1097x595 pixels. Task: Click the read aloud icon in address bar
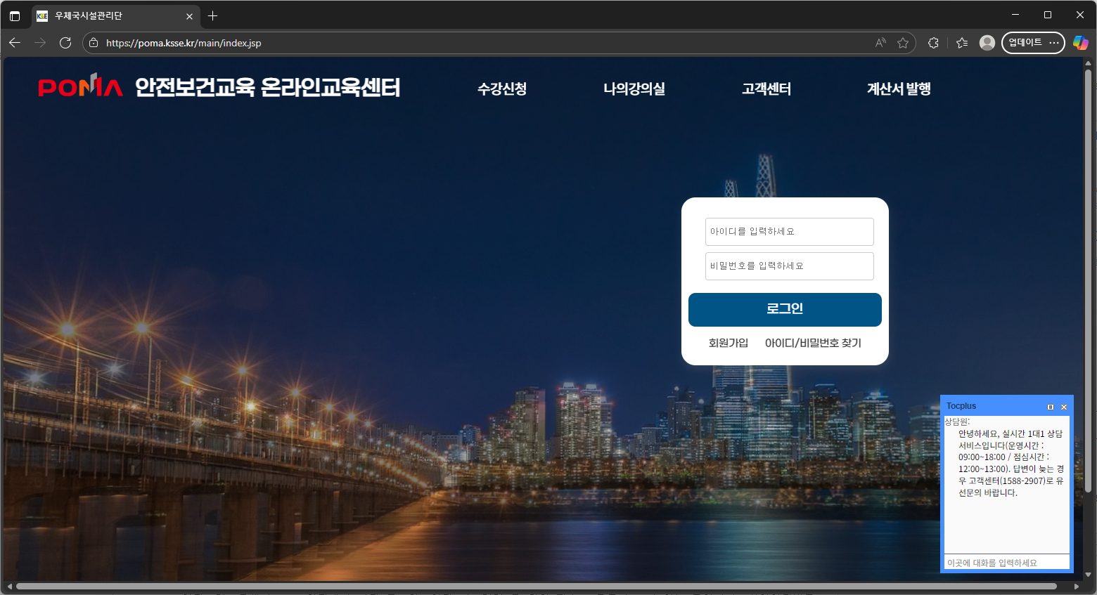pyautogui.click(x=880, y=43)
